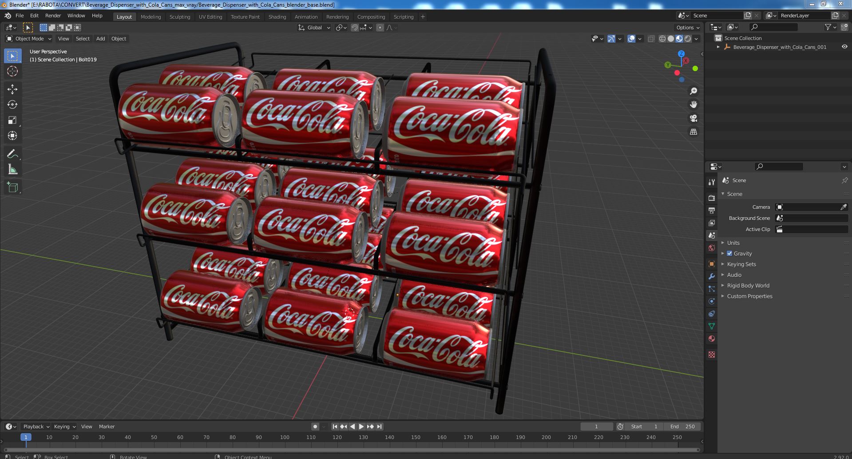The height and width of the screenshot is (459, 852).
Task: Open the Tool properties tab
Action: pos(712,182)
